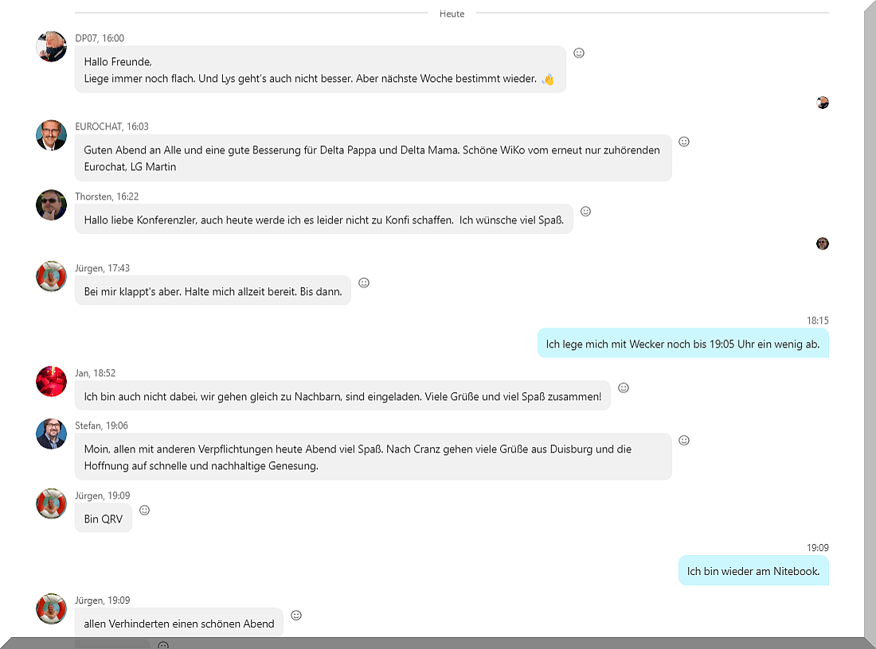Add emoji reaction to Jan's 18:52 message
Screen dimensions: 876x649
624,388
